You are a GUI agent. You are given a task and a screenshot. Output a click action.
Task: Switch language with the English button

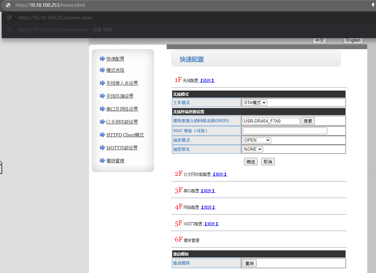click(353, 40)
